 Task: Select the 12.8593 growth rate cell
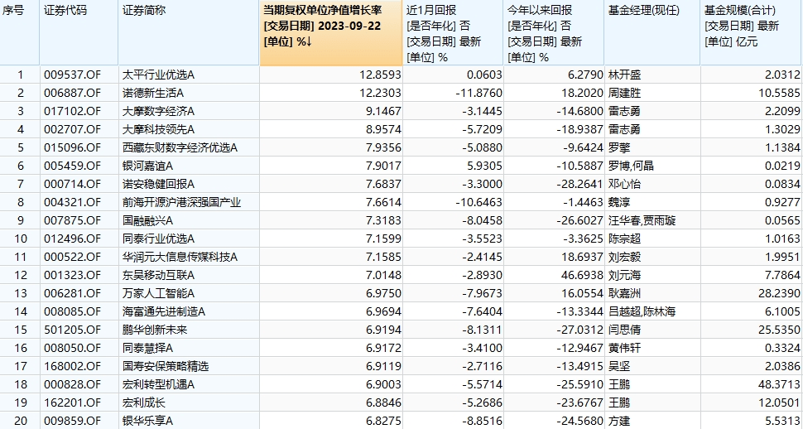coord(382,75)
